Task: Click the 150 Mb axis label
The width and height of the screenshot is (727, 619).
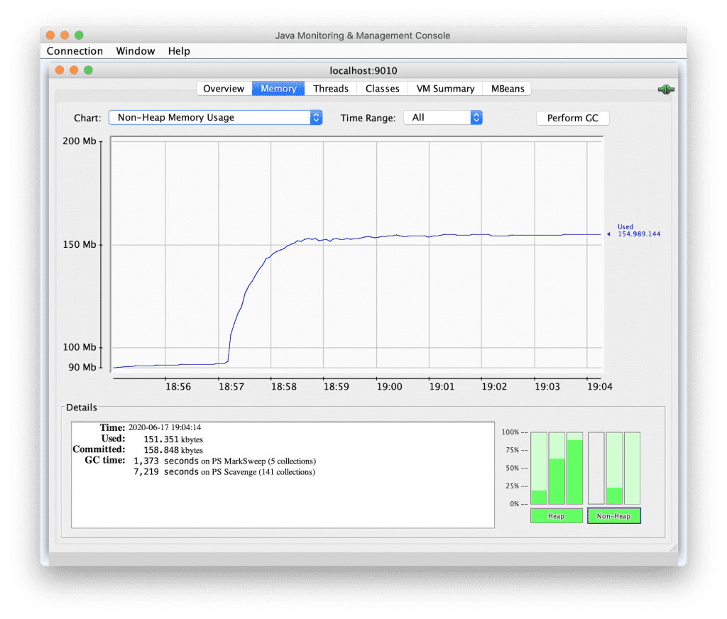Action: pyautogui.click(x=80, y=244)
